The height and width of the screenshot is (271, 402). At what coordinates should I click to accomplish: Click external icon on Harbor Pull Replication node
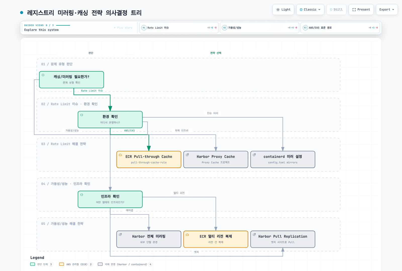254,235
